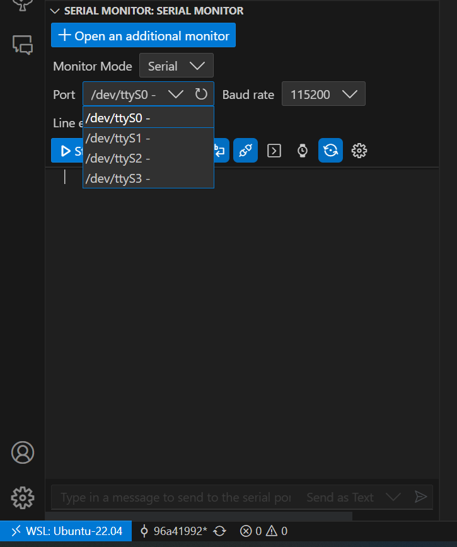Click Open an additional monitor
This screenshot has width=457, height=547.
[x=142, y=35]
